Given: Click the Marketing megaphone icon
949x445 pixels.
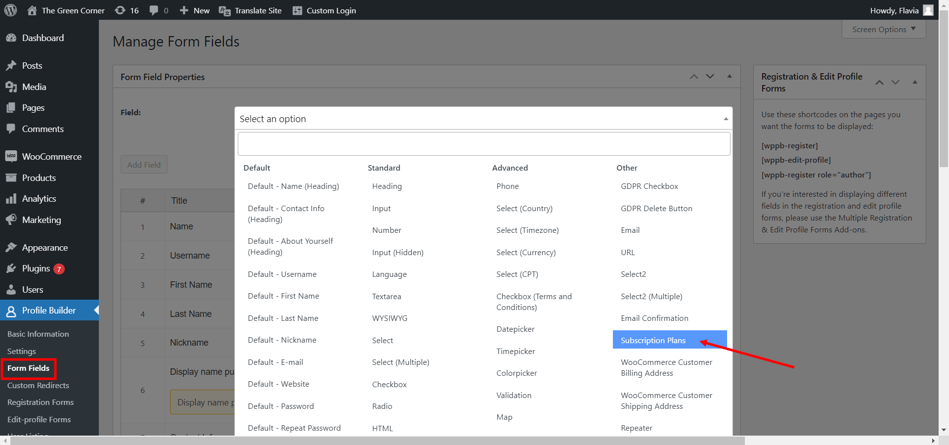Looking at the screenshot, I should (11, 220).
